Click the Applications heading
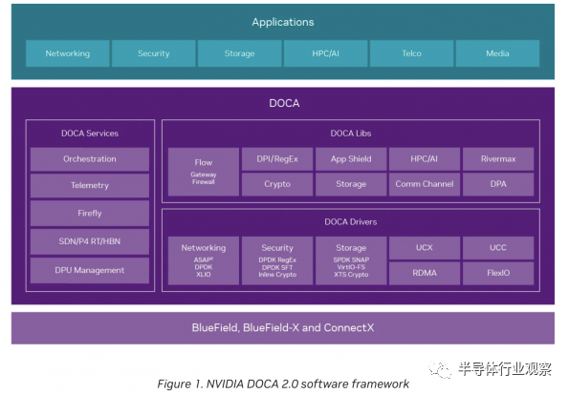 point(283,22)
